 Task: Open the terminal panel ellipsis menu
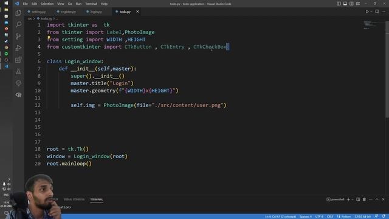click(371, 200)
